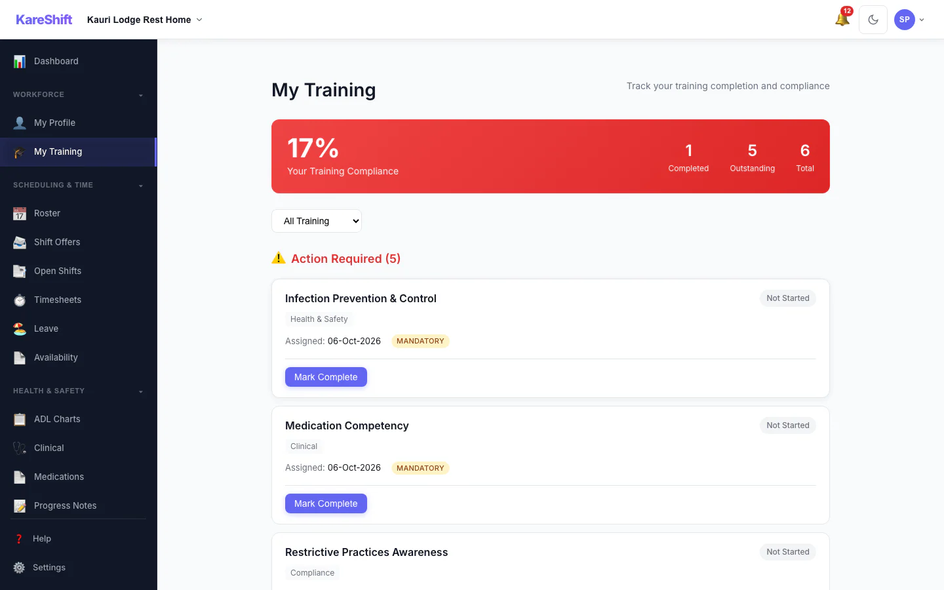Image resolution: width=944 pixels, height=590 pixels.
Task: Open the Kauri Lodge Rest Home facility selector
Action: point(145,20)
